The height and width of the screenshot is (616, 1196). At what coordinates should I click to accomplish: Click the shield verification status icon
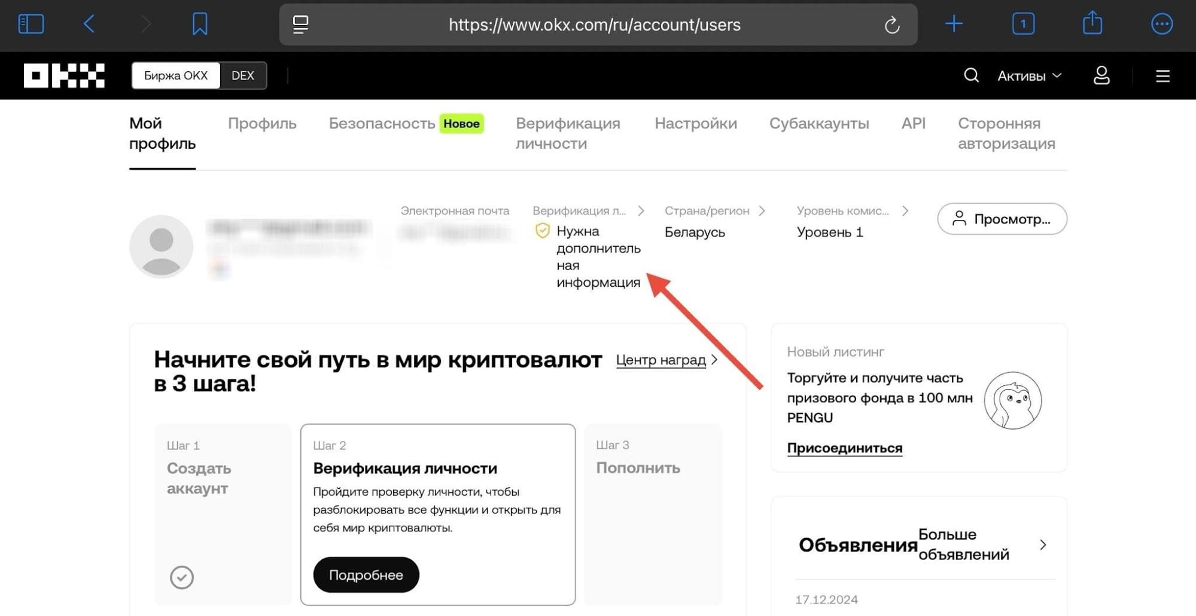[542, 231]
